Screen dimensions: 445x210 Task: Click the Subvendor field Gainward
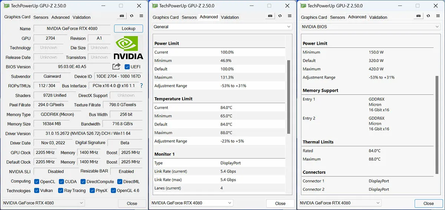pyautogui.click(x=52, y=77)
